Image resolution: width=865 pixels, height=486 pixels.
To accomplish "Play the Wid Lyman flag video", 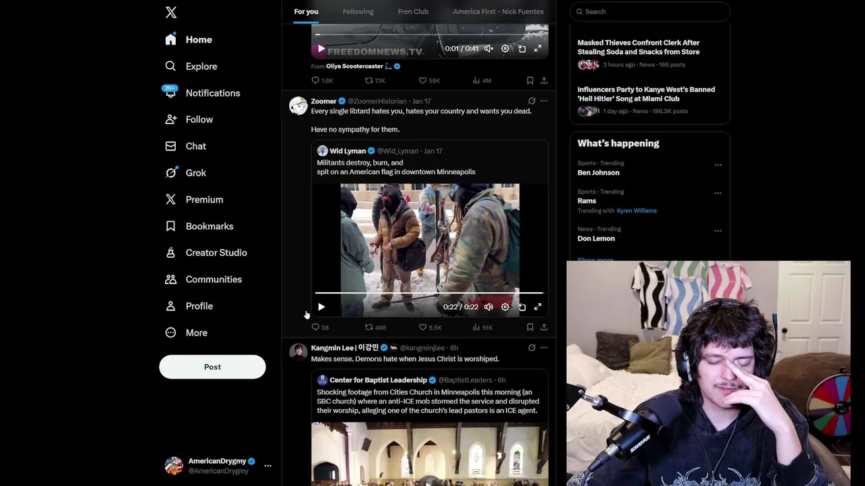I will tap(321, 307).
